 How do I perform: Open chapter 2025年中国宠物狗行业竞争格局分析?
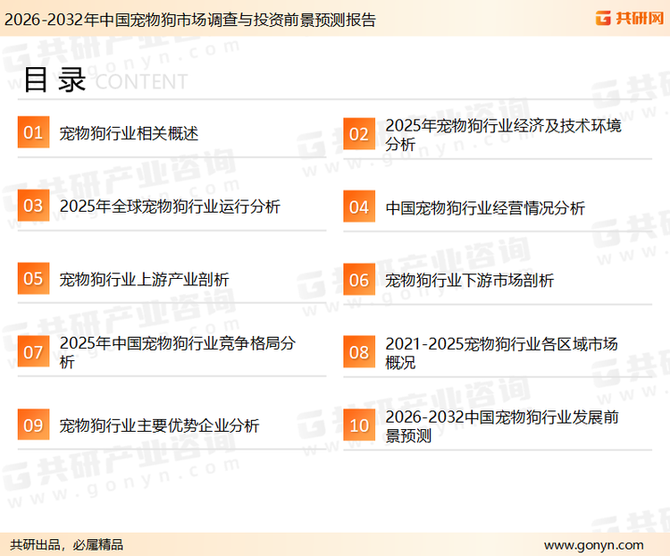(178, 352)
